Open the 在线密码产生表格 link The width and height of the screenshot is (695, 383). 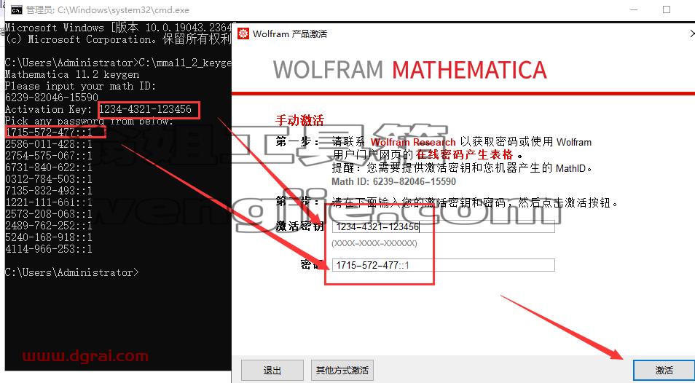(x=465, y=154)
